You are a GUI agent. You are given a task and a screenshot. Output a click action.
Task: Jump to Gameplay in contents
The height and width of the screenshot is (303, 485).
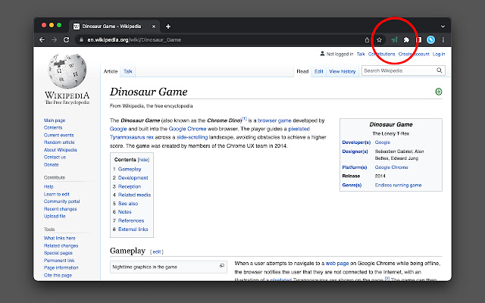tap(130, 169)
